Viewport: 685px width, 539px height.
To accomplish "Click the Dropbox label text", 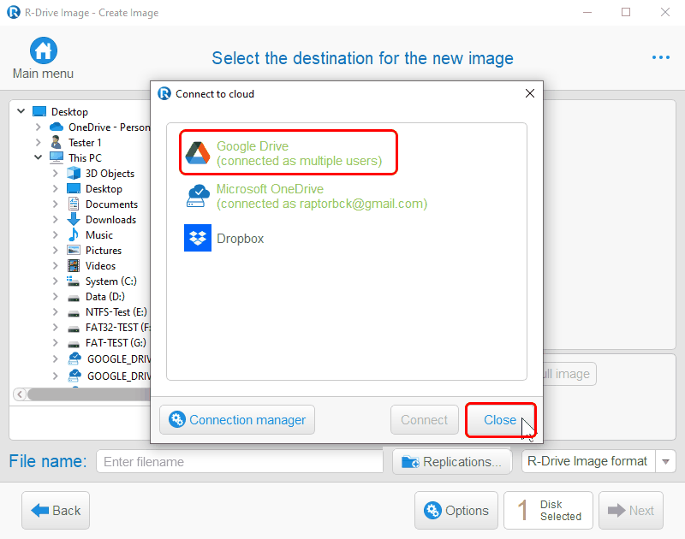I will point(241,239).
